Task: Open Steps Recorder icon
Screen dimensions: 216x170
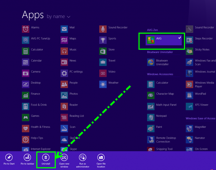Action: tap(189, 40)
